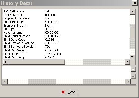
Task: Select the EMM Max Temp label
Action: [x=14, y=57]
